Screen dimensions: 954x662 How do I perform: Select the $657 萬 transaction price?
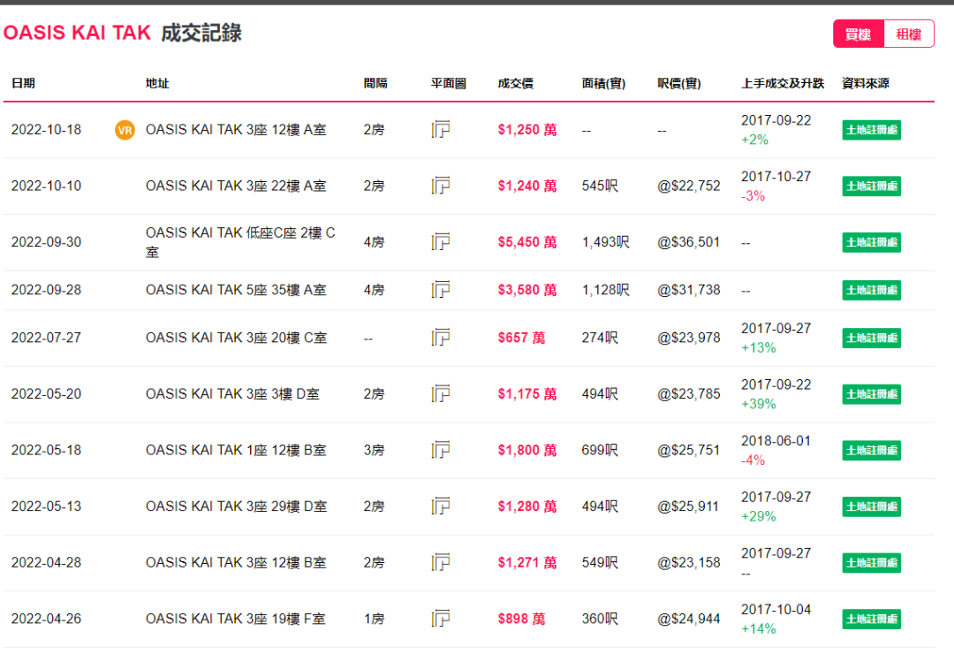coord(521,338)
